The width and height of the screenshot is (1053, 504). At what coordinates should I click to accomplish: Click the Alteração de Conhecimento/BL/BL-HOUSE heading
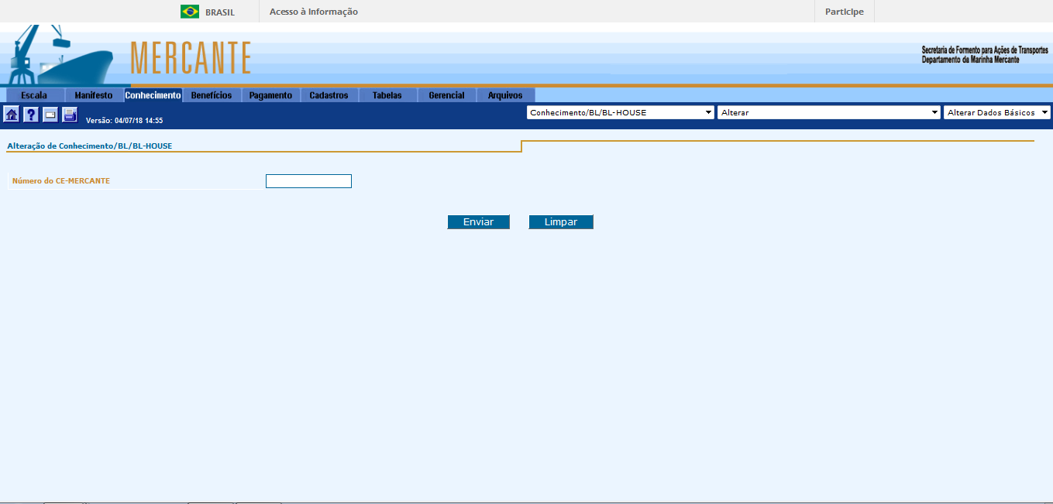point(89,146)
